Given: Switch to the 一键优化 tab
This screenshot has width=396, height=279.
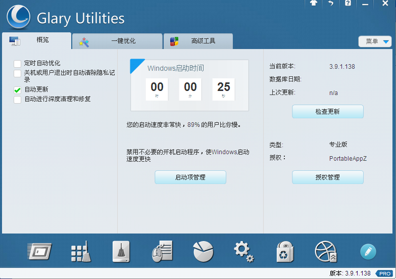Looking at the screenshot, I should 117,41.
